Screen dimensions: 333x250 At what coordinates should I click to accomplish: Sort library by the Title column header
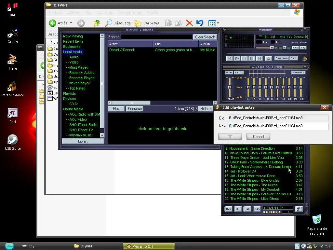[176, 44]
